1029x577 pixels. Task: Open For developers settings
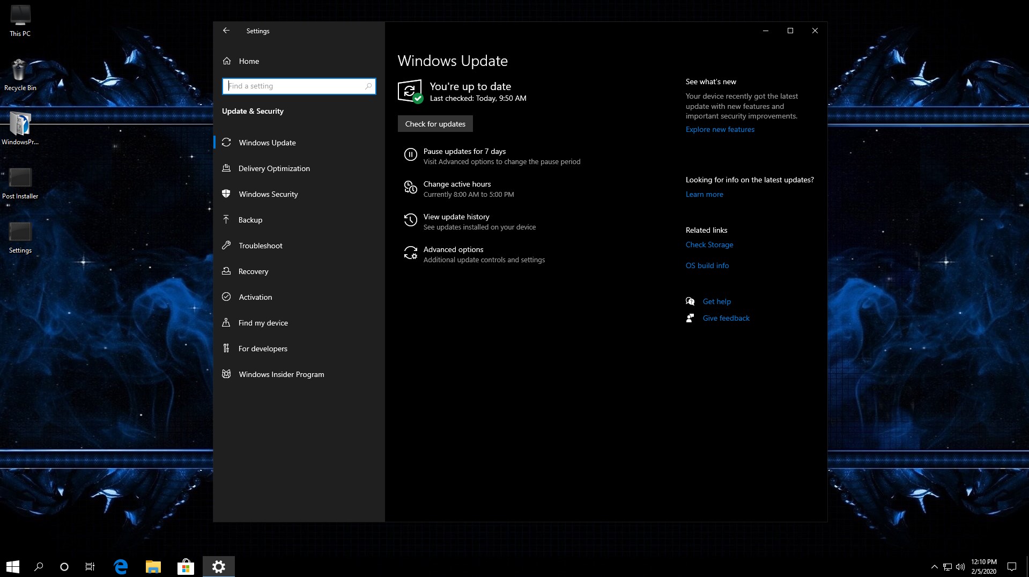[x=299, y=349]
